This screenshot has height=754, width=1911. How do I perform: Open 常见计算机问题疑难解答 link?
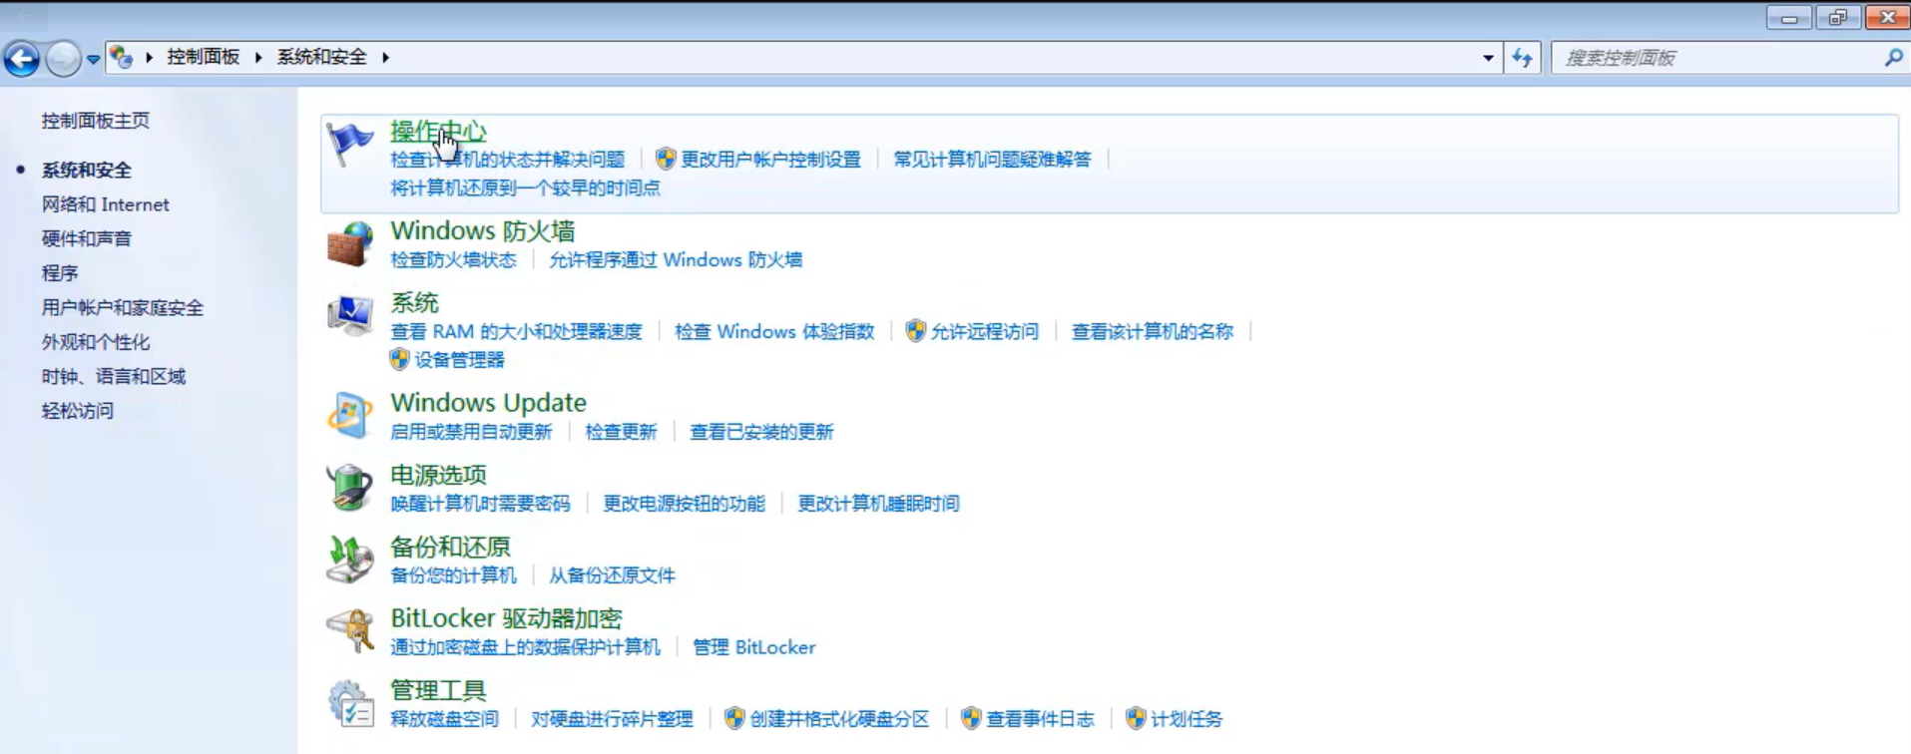click(992, 160)
